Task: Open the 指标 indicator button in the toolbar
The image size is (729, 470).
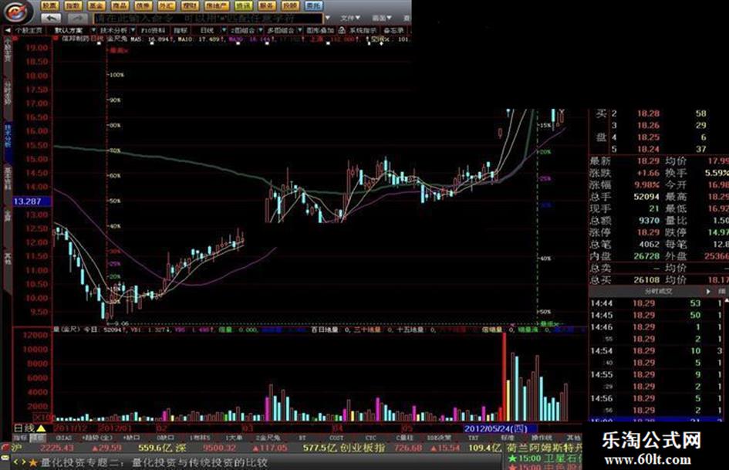Action: 180,30
